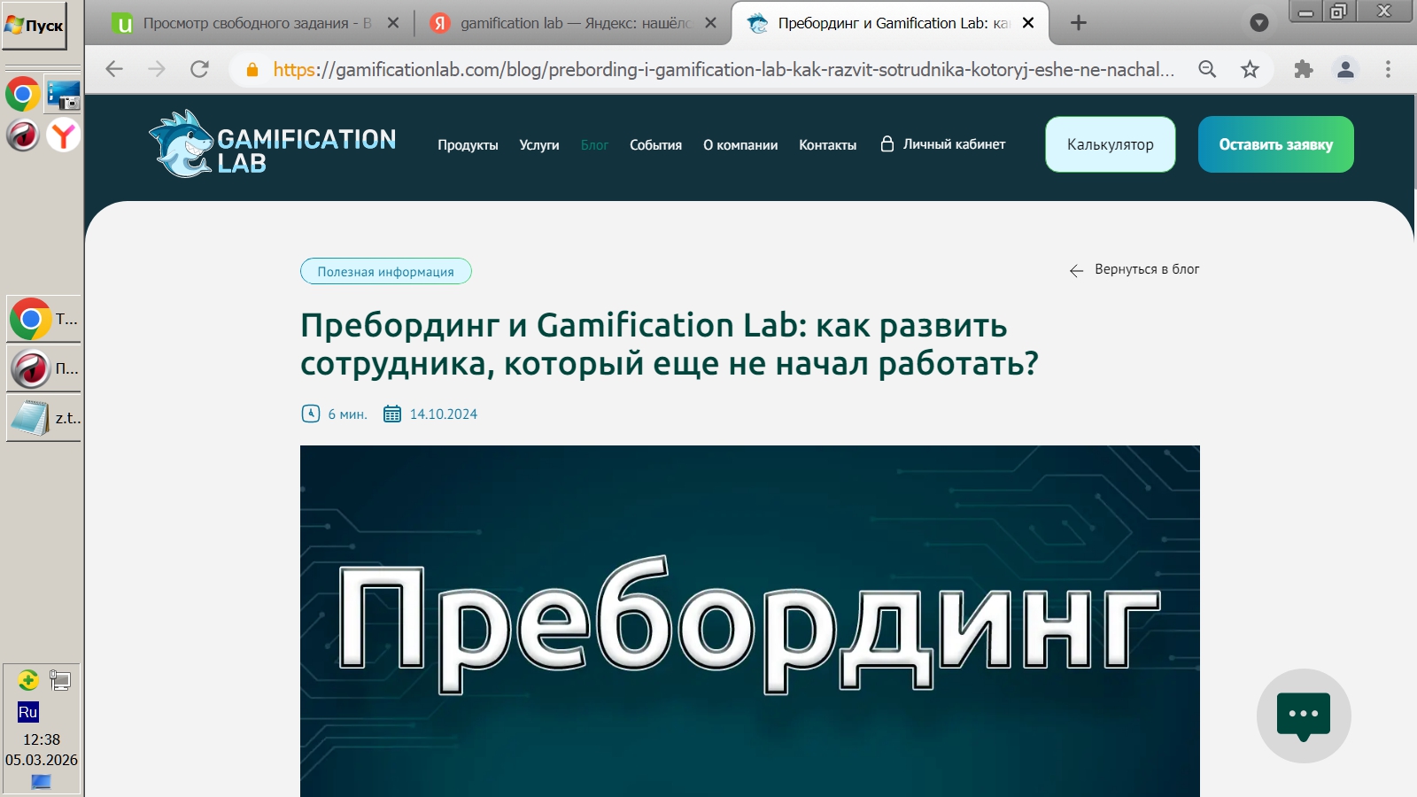Image resolution: width=1417 pixels, height=797 pixels.
Task: Launch Yandex Browser from quick launch
Action: (63, 135)
